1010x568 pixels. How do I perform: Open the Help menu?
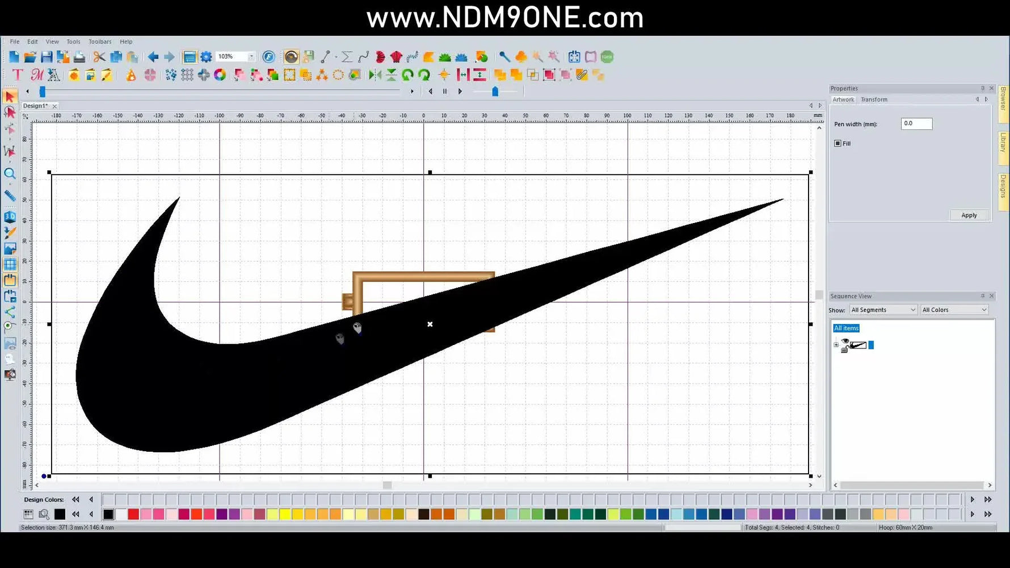tap(126, 41)
